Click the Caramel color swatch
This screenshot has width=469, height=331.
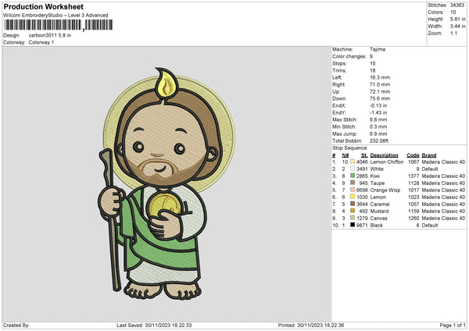pos(353,204)
